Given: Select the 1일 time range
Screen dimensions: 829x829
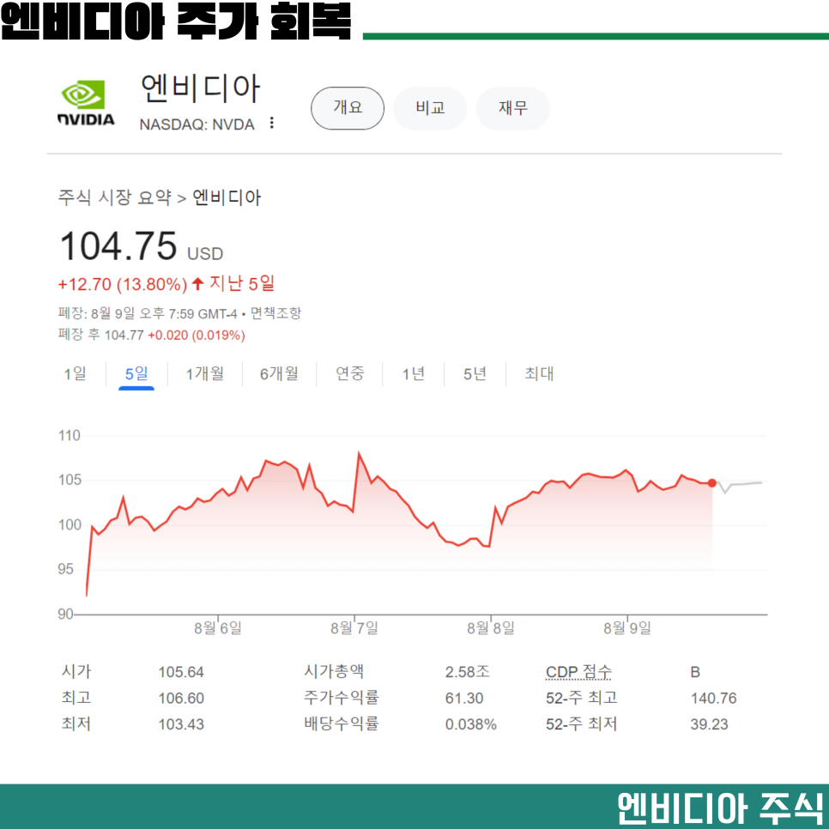Looking at the screenshot, I should (75, 374).
